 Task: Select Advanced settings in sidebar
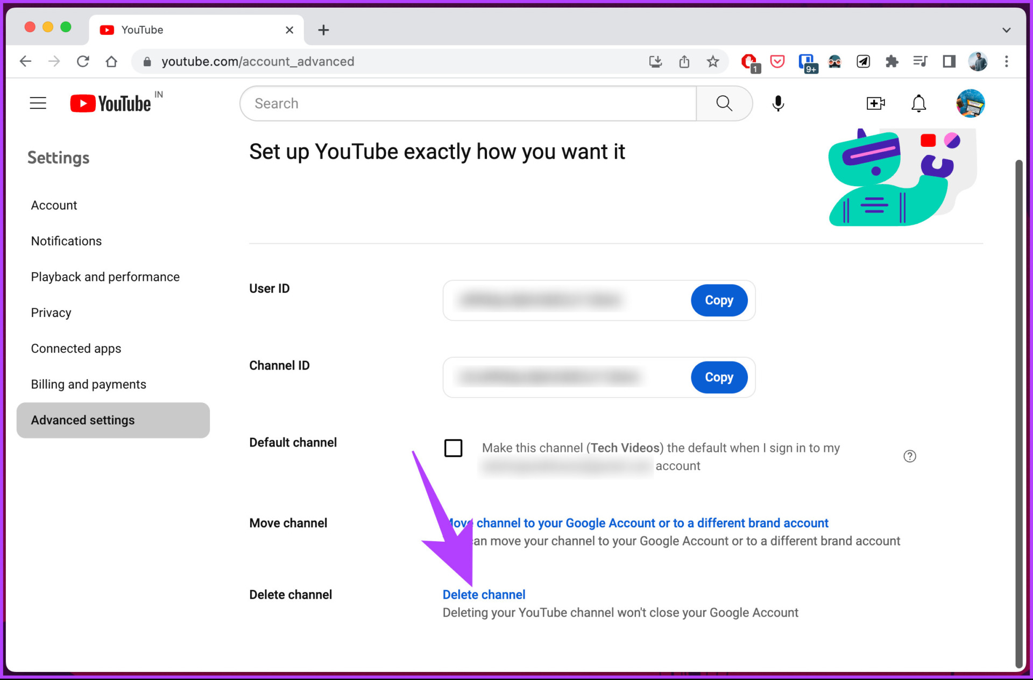pos(113,420)
